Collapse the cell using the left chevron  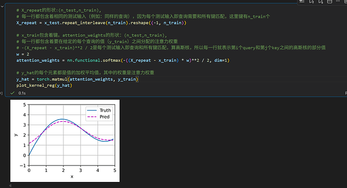(2, 7)
